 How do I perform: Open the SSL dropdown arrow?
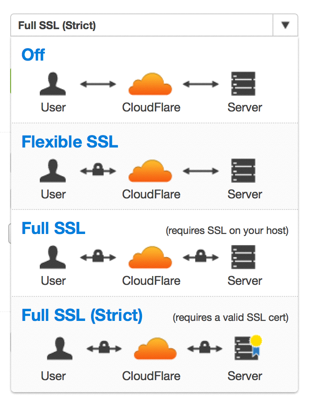(285, 25)
